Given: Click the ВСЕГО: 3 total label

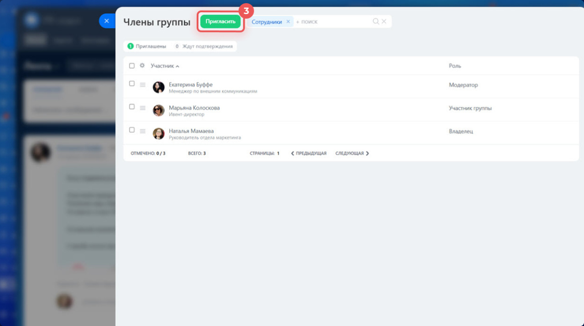Looking at the screenshot, I should coord(197,153).
